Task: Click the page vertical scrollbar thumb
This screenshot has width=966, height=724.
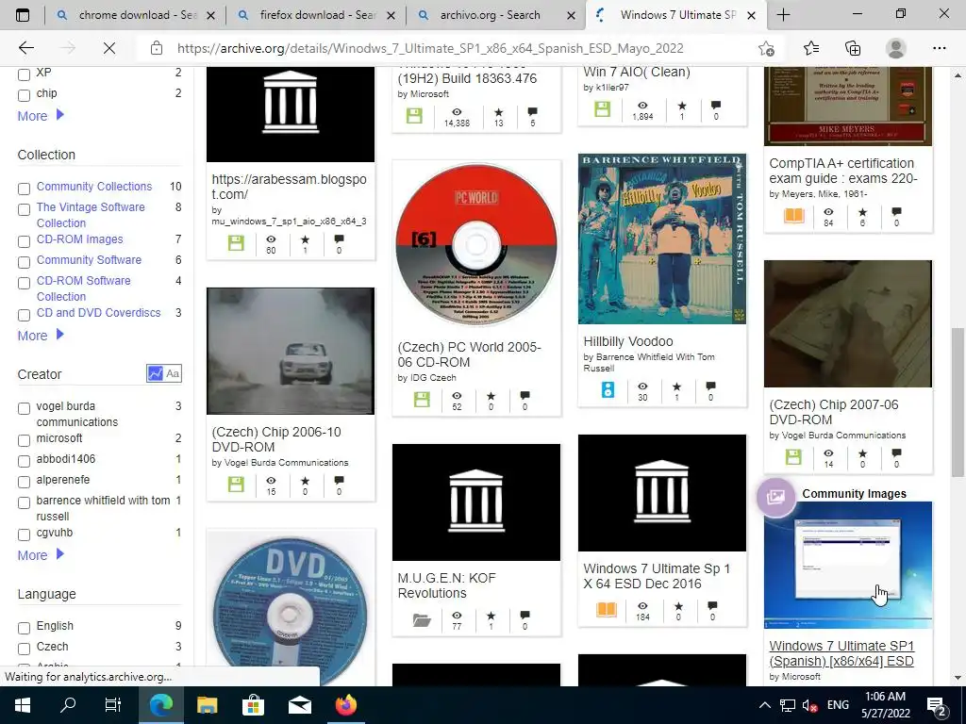Action: [958, 403]
